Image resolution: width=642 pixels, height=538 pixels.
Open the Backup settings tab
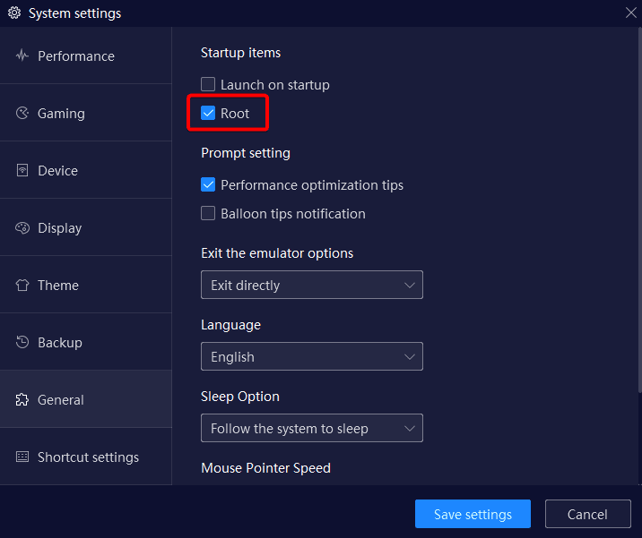86,342
